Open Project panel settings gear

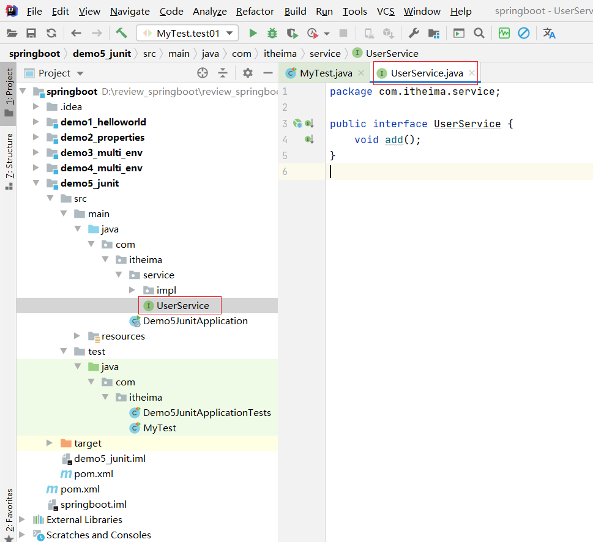click(x=247, y=73)
